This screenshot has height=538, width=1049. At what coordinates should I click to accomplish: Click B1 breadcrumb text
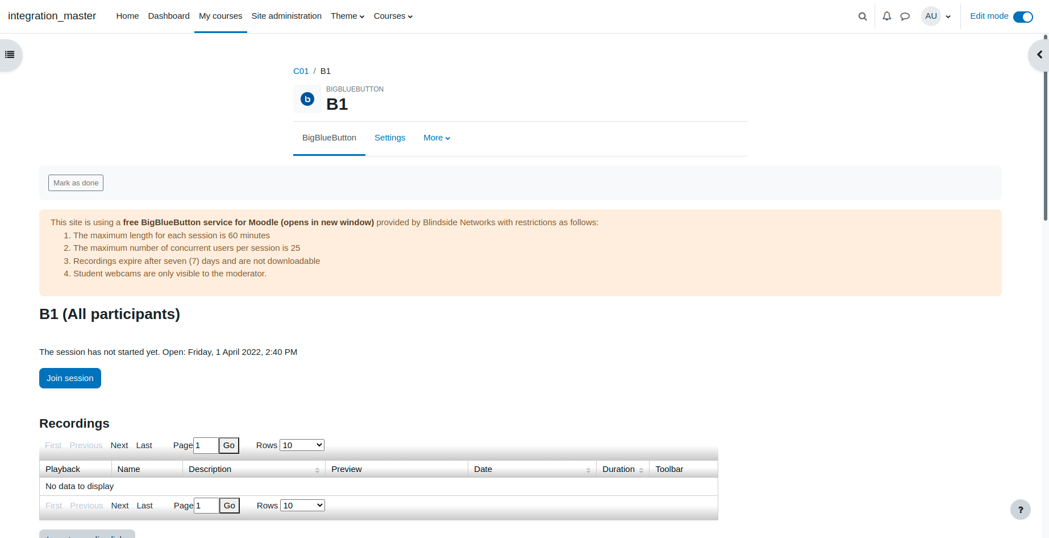coord(326,71)
